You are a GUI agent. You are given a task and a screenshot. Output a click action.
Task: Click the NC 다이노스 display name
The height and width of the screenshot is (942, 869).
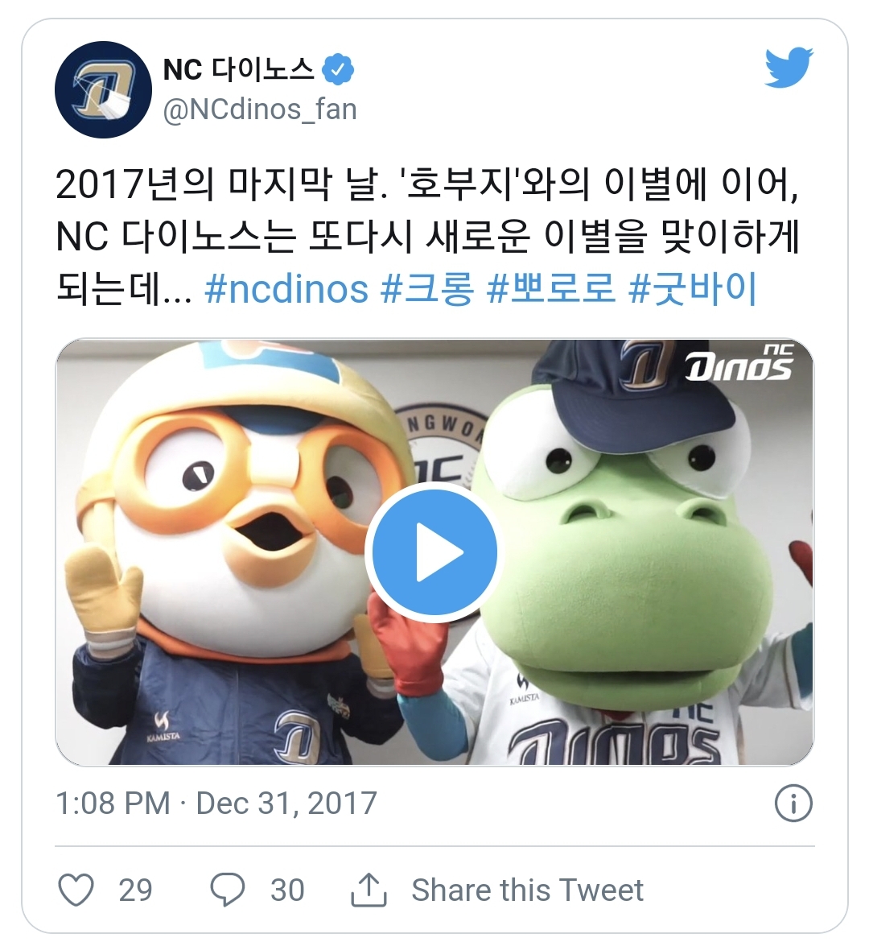point(238,70)
